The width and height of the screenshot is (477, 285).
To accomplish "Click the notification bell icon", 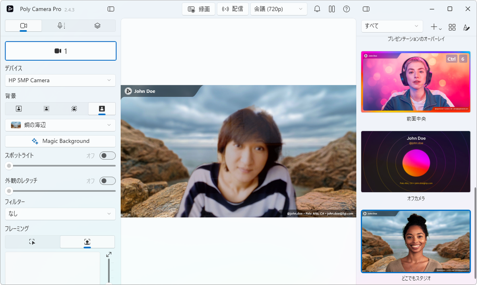I will (x=317, y=9).
